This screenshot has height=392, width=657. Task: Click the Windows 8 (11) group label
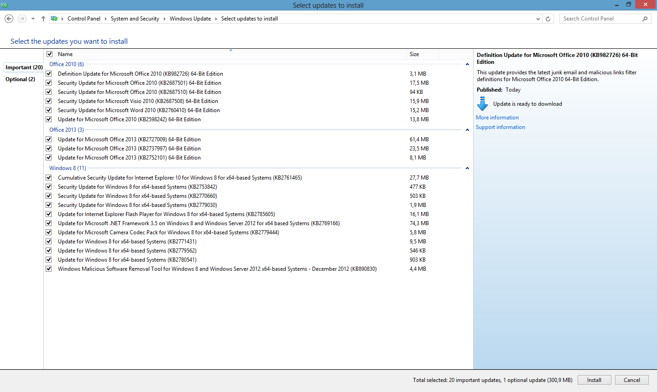click(x=68, y=168)
